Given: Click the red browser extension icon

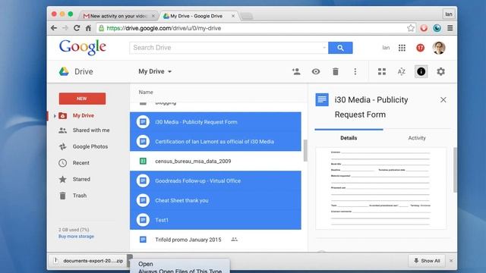Looking at the screenshot, I should point(424,28).
